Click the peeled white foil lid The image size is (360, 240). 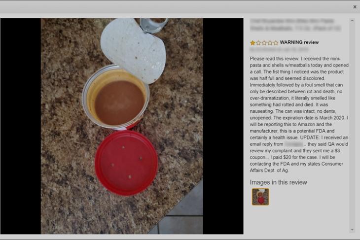[133, 49]
